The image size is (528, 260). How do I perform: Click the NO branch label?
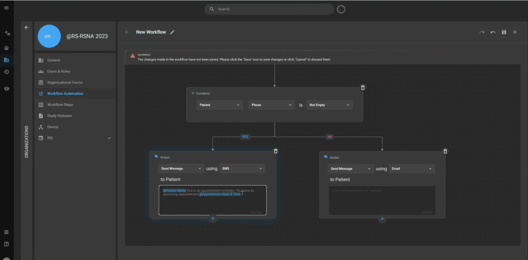tap(330, 137)
